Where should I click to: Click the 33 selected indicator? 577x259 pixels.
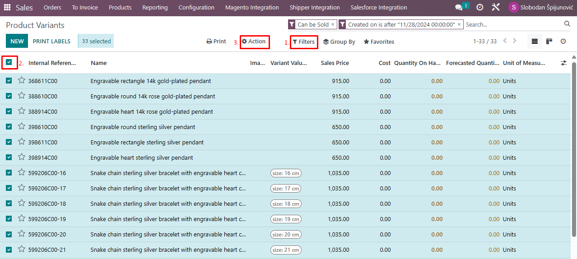(x=96, y=41)
